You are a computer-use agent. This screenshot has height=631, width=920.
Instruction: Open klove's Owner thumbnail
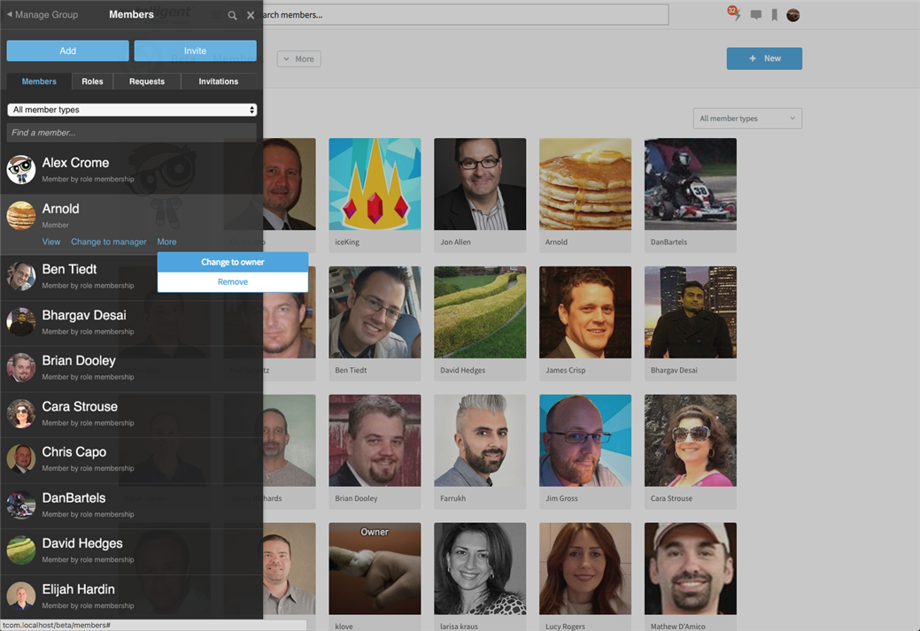(x=375, y=569)
